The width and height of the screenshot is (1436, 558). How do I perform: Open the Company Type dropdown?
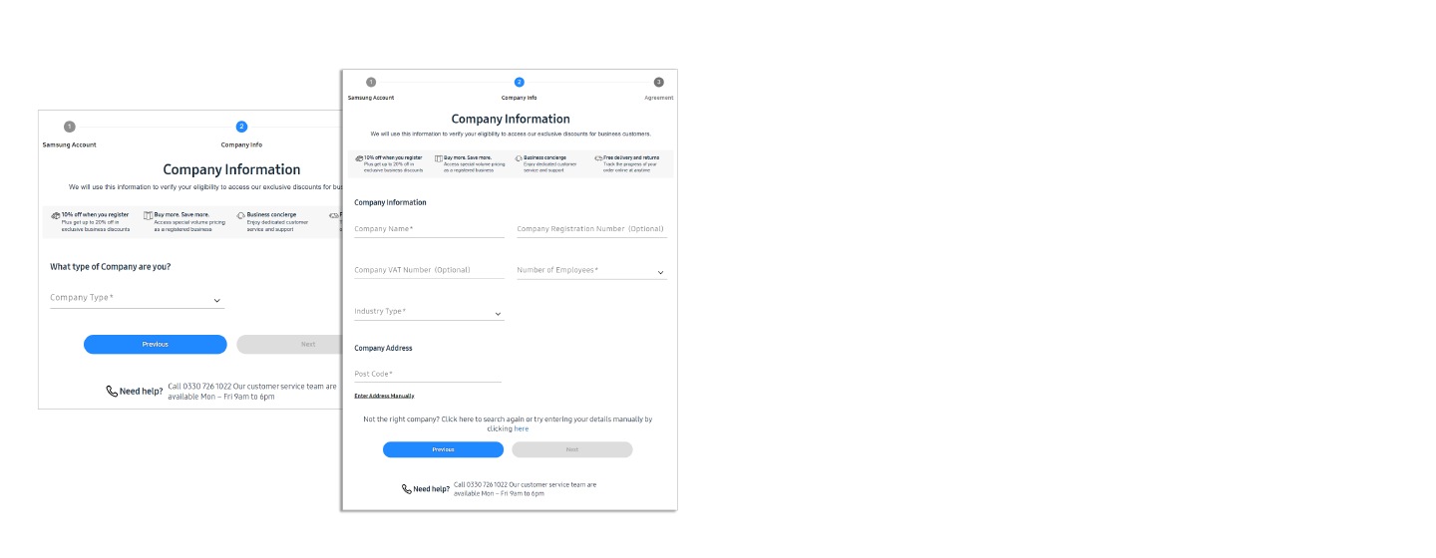pos(216,300)
